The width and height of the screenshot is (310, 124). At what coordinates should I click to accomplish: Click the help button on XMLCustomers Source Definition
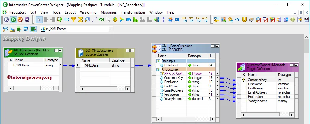[56, 50]
